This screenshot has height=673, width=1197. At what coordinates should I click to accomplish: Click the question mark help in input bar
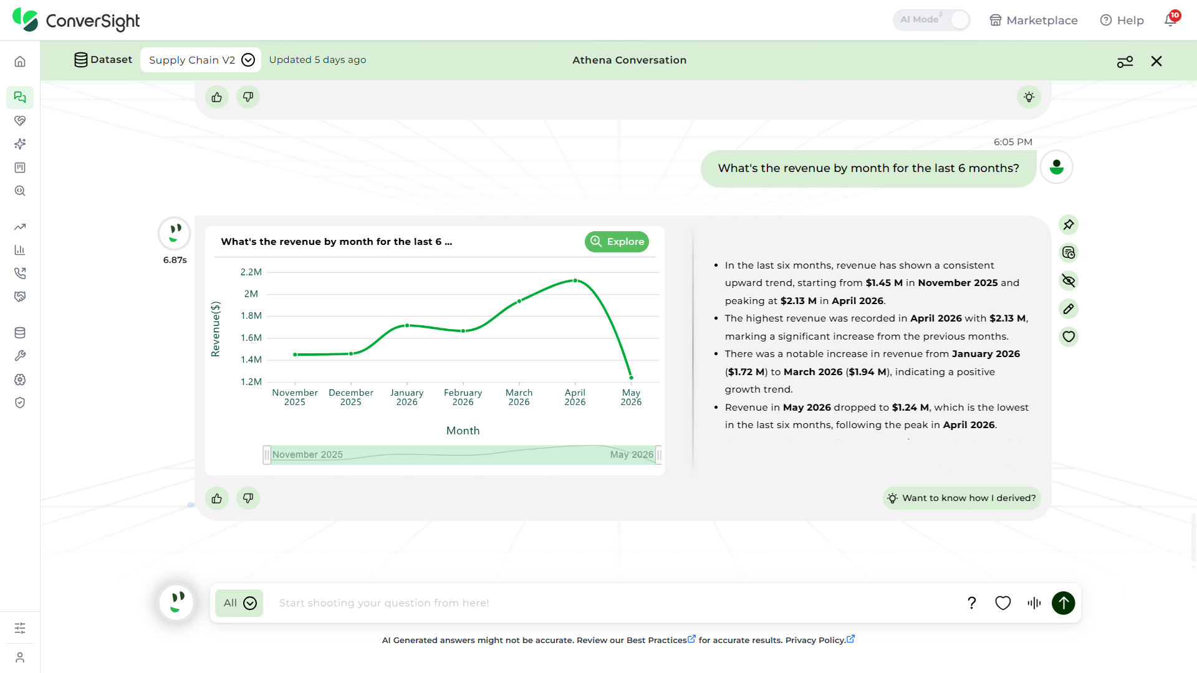(x=971, y=603)
